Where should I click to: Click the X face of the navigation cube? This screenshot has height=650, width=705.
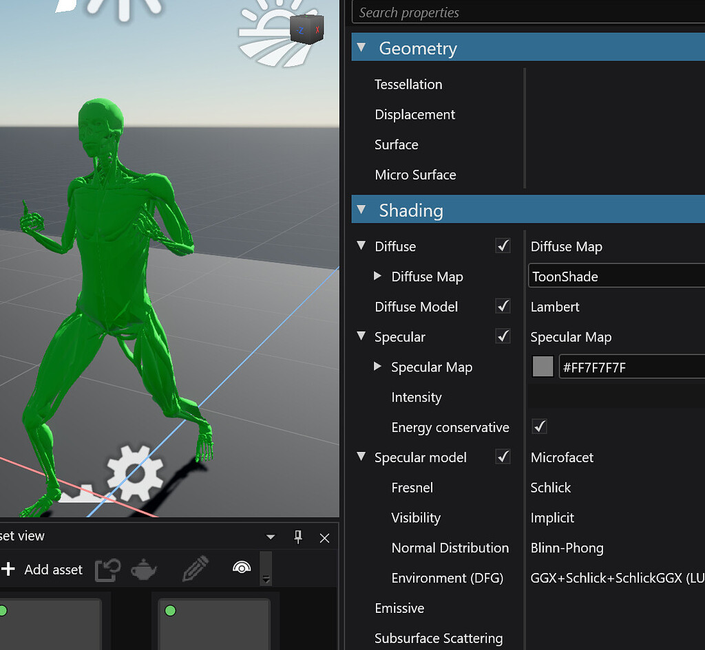pos(317,31)
